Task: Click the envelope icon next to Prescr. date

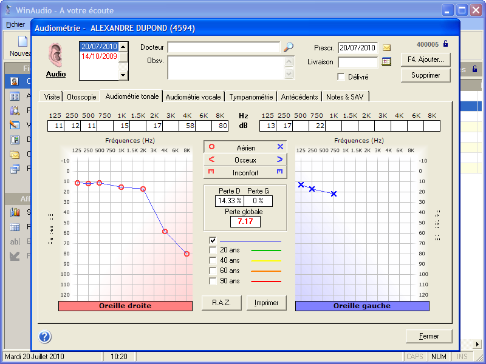Action: 386,48
